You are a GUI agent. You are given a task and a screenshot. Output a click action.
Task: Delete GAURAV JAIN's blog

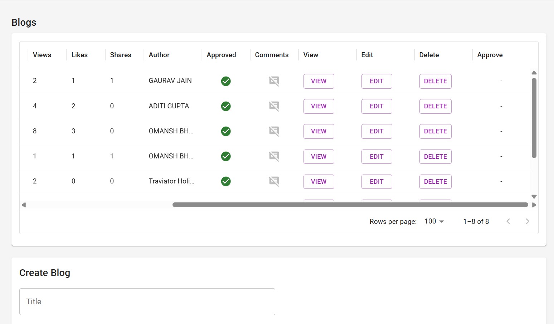pos(436,81)
